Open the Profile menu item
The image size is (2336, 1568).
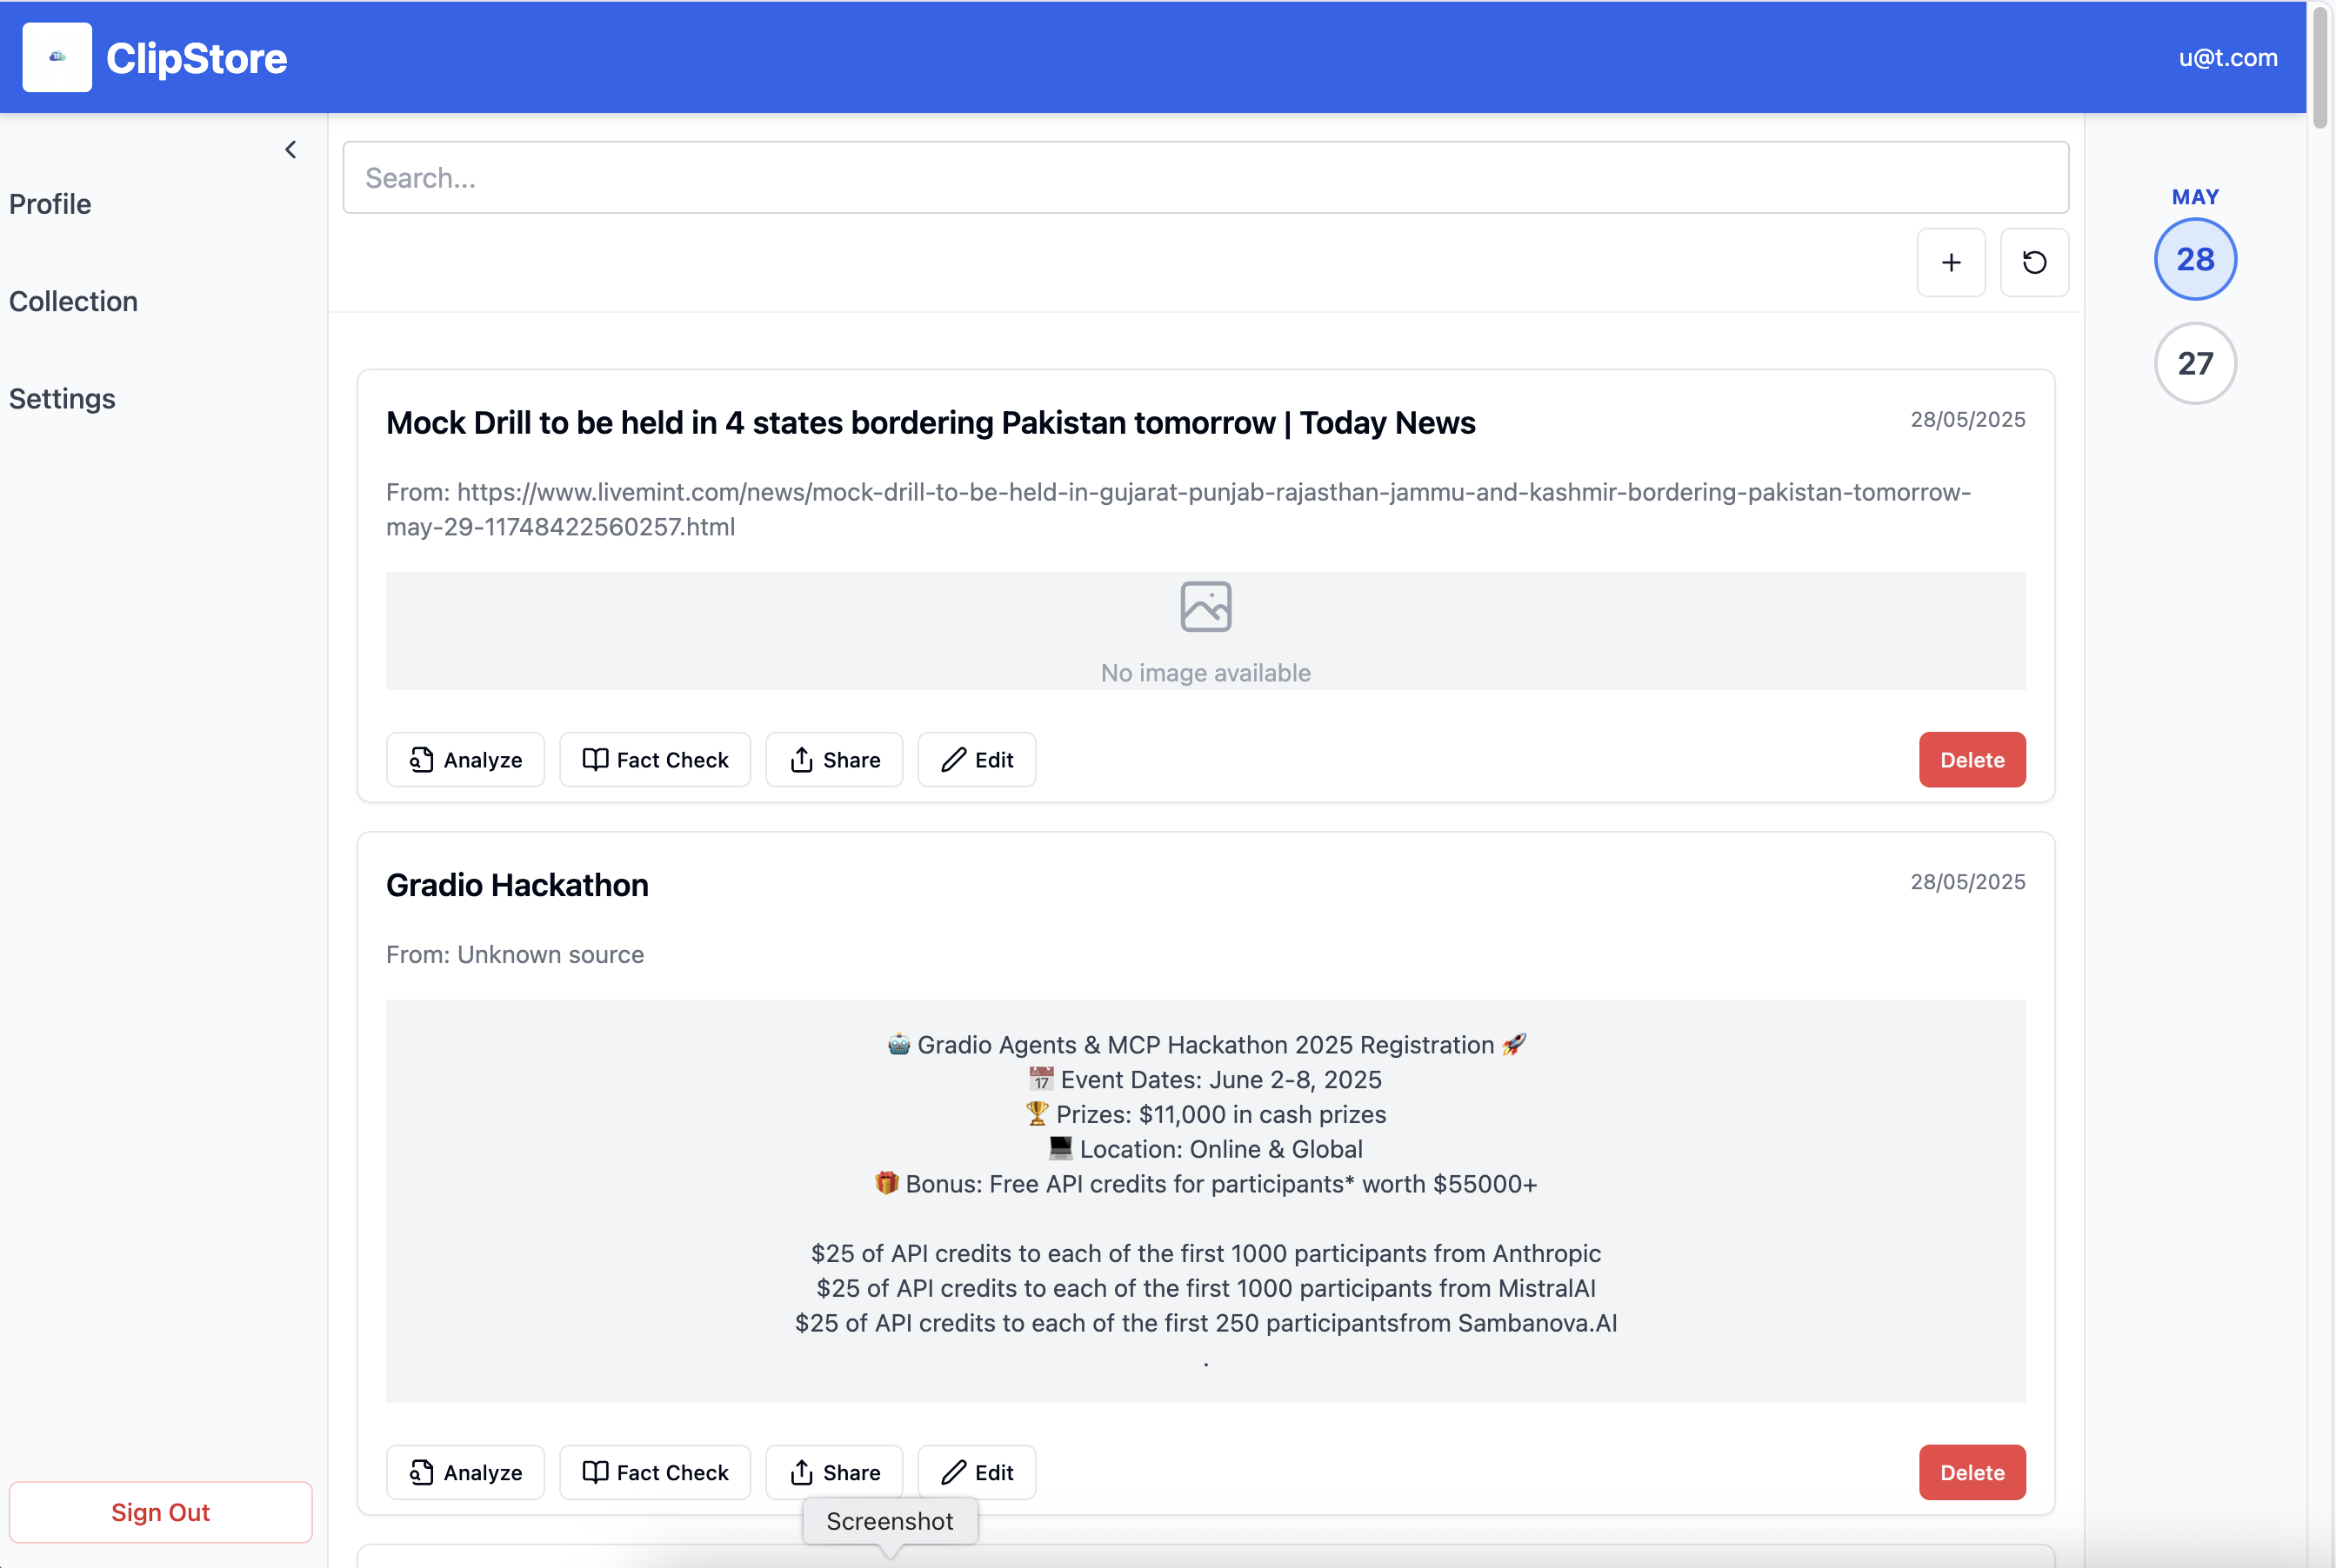tap(50, 204)
